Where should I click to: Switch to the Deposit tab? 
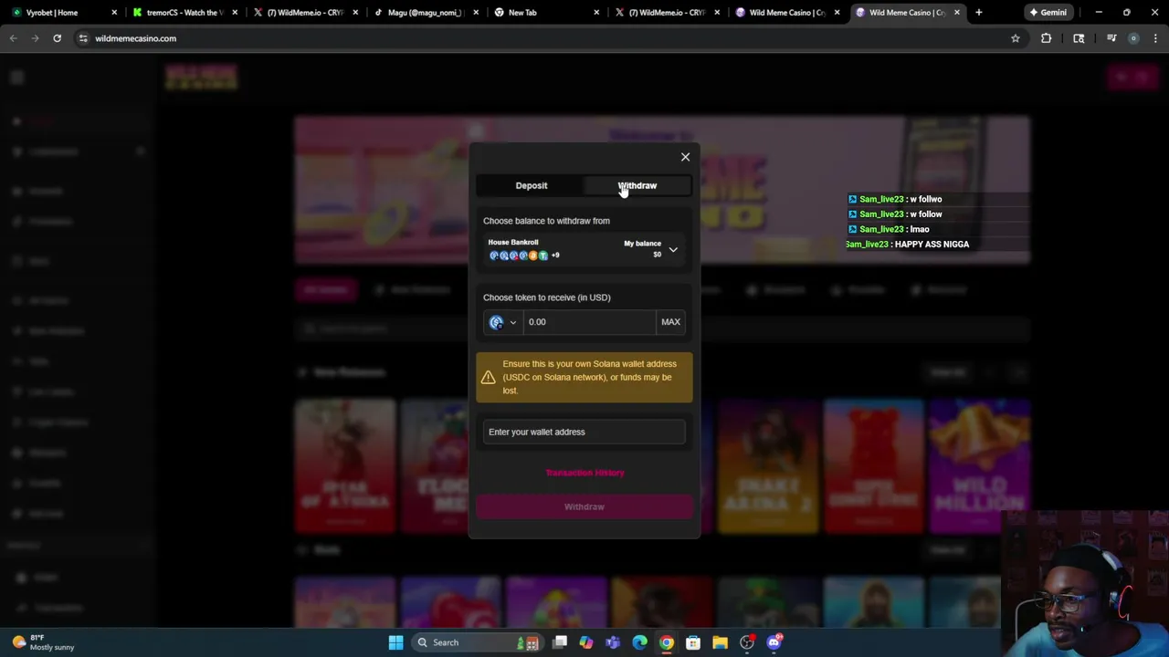[x=532, y=185]
